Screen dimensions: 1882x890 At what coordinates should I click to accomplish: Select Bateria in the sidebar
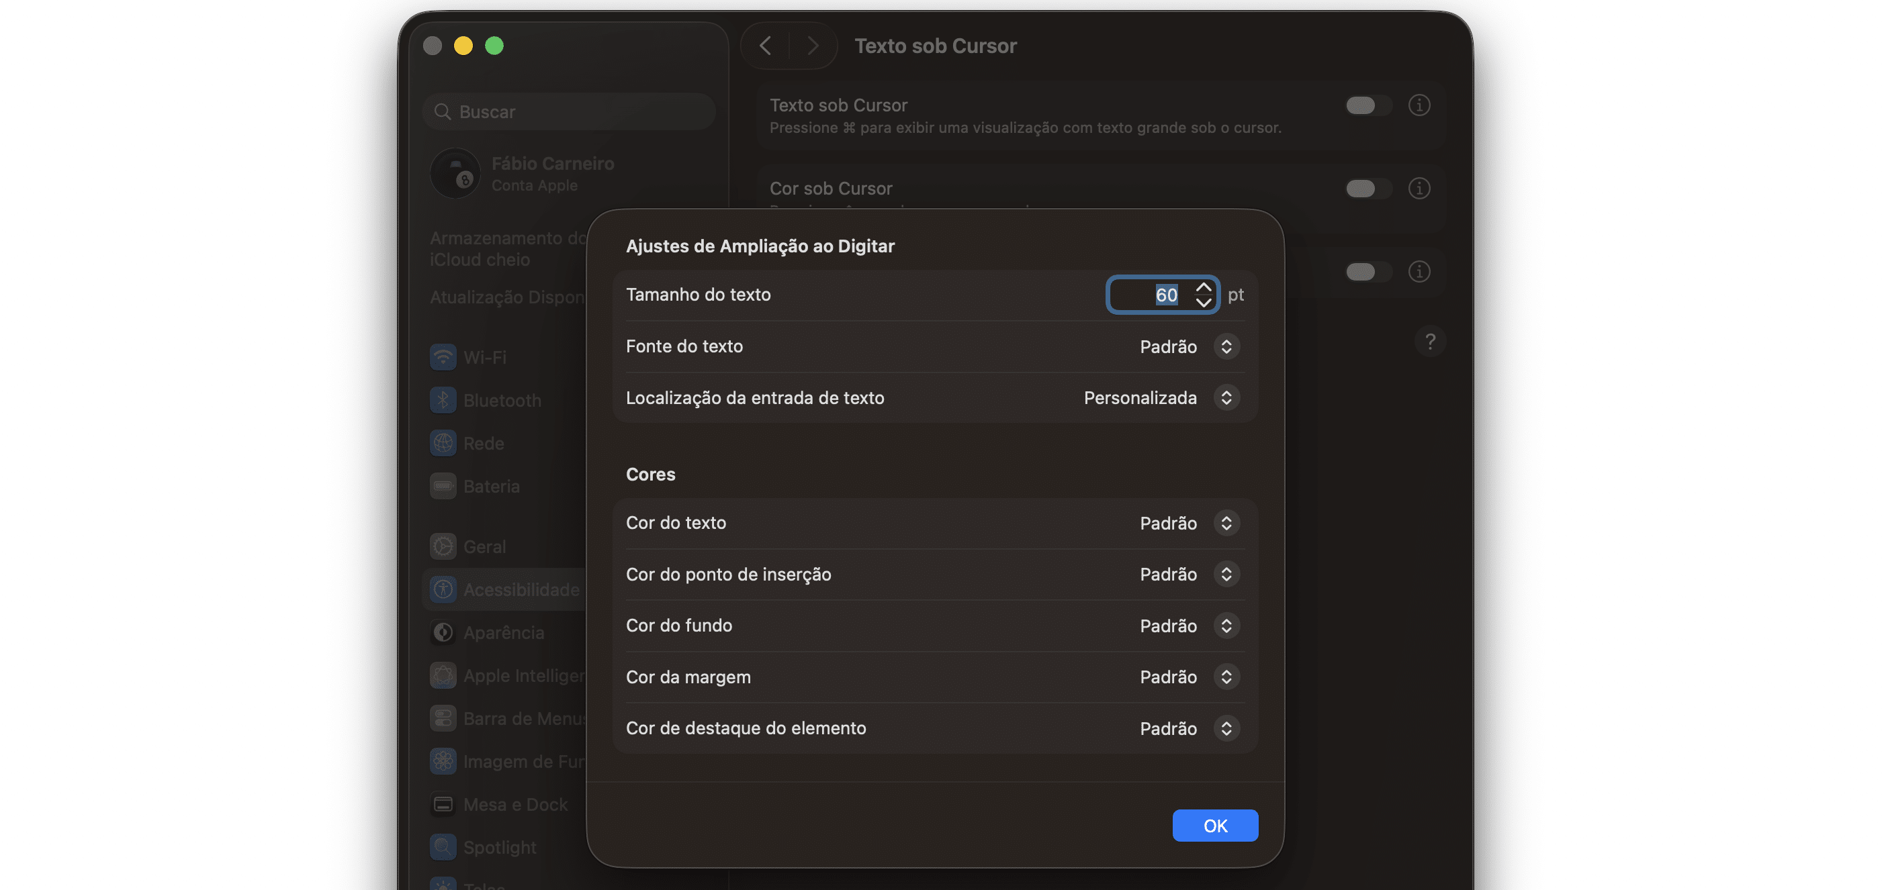(x=492, y=486)
